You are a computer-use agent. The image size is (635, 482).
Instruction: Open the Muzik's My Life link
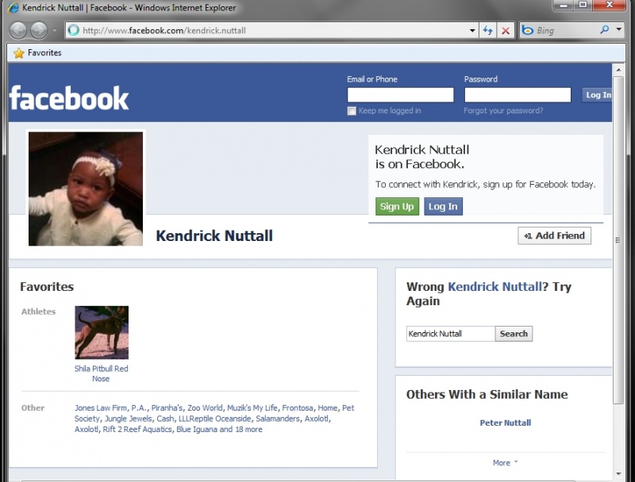252,408
